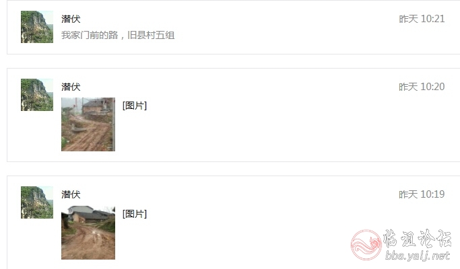Click the [图片] label in the 10:20 message
The width and height of the screenshot is (460, 269).
point(135,106)
